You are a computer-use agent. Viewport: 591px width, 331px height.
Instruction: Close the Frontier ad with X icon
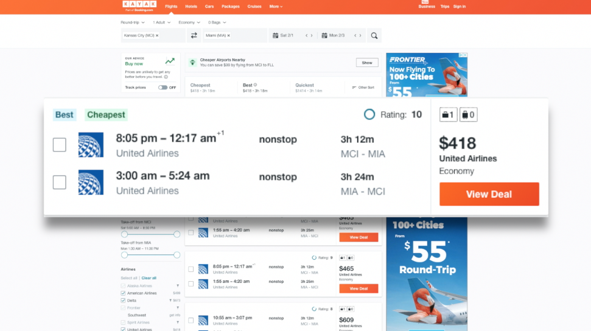coord(465,55)
